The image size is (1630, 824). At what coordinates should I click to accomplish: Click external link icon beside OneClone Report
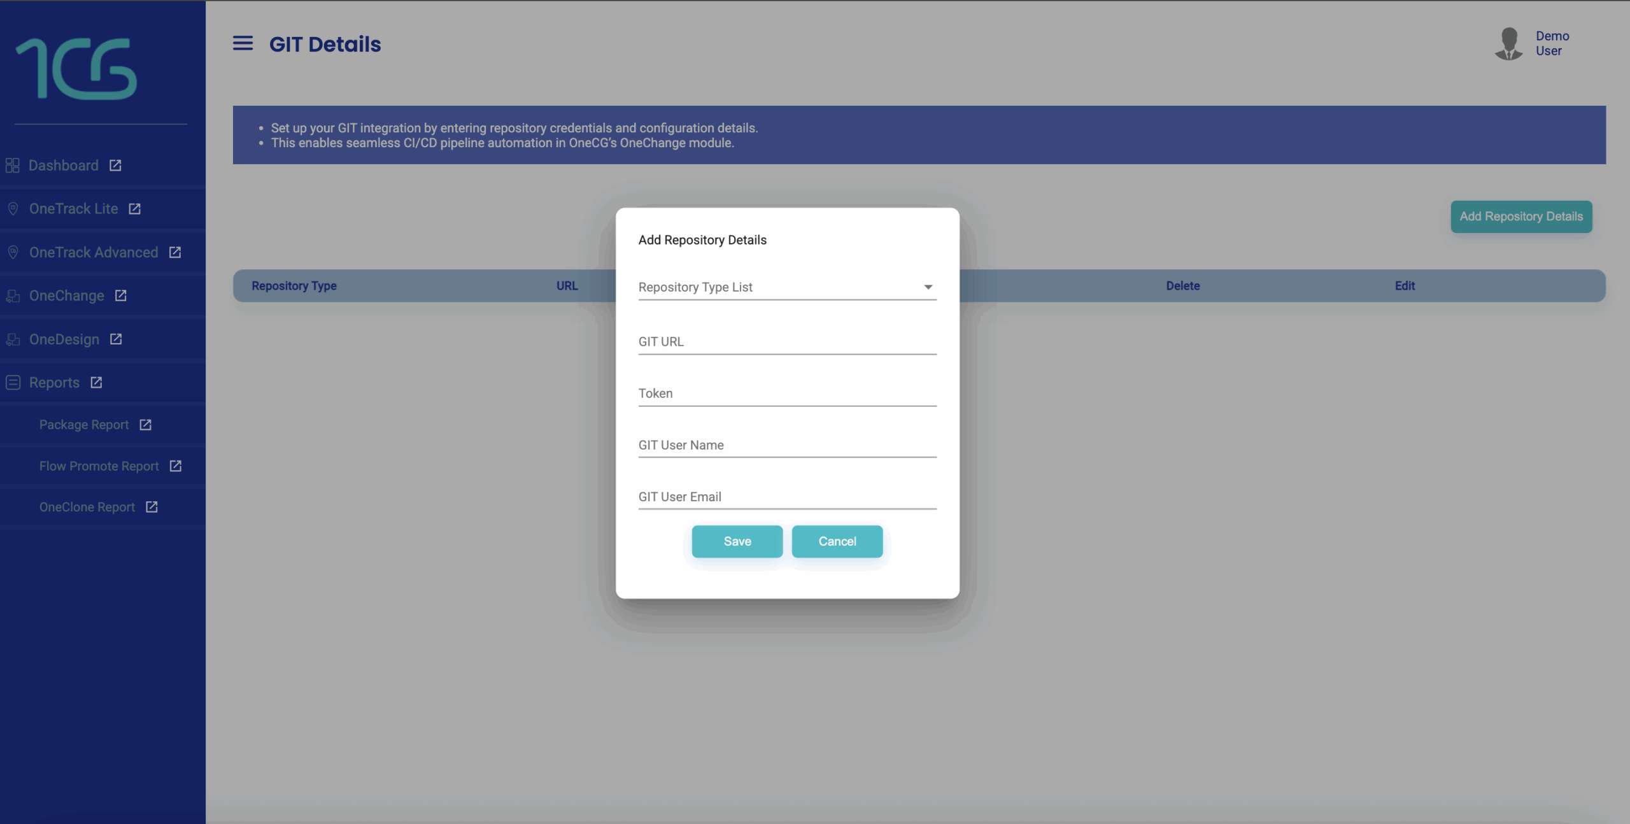[152, 507]
